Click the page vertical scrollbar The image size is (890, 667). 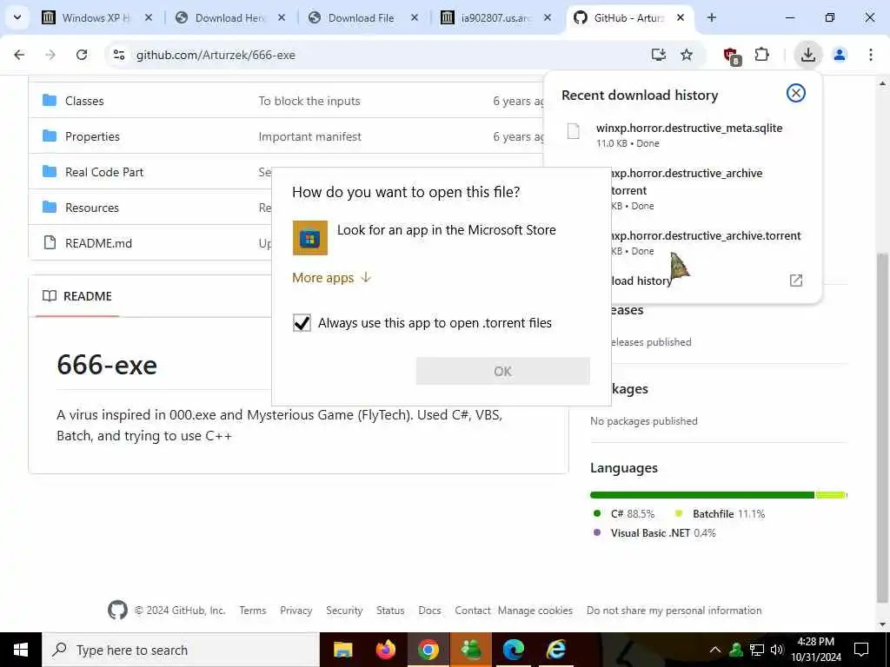[x=883, y=428]
